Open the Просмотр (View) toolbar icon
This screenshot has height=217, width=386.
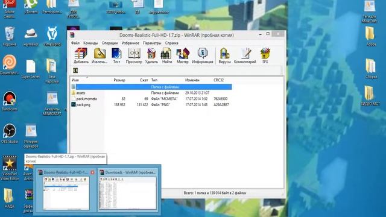pos(134,55)
